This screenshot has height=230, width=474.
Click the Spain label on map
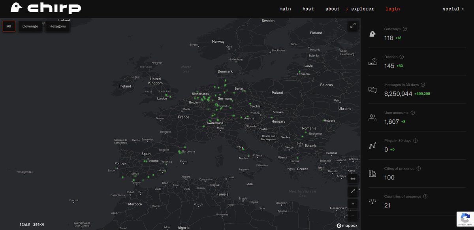coord(146,154)
